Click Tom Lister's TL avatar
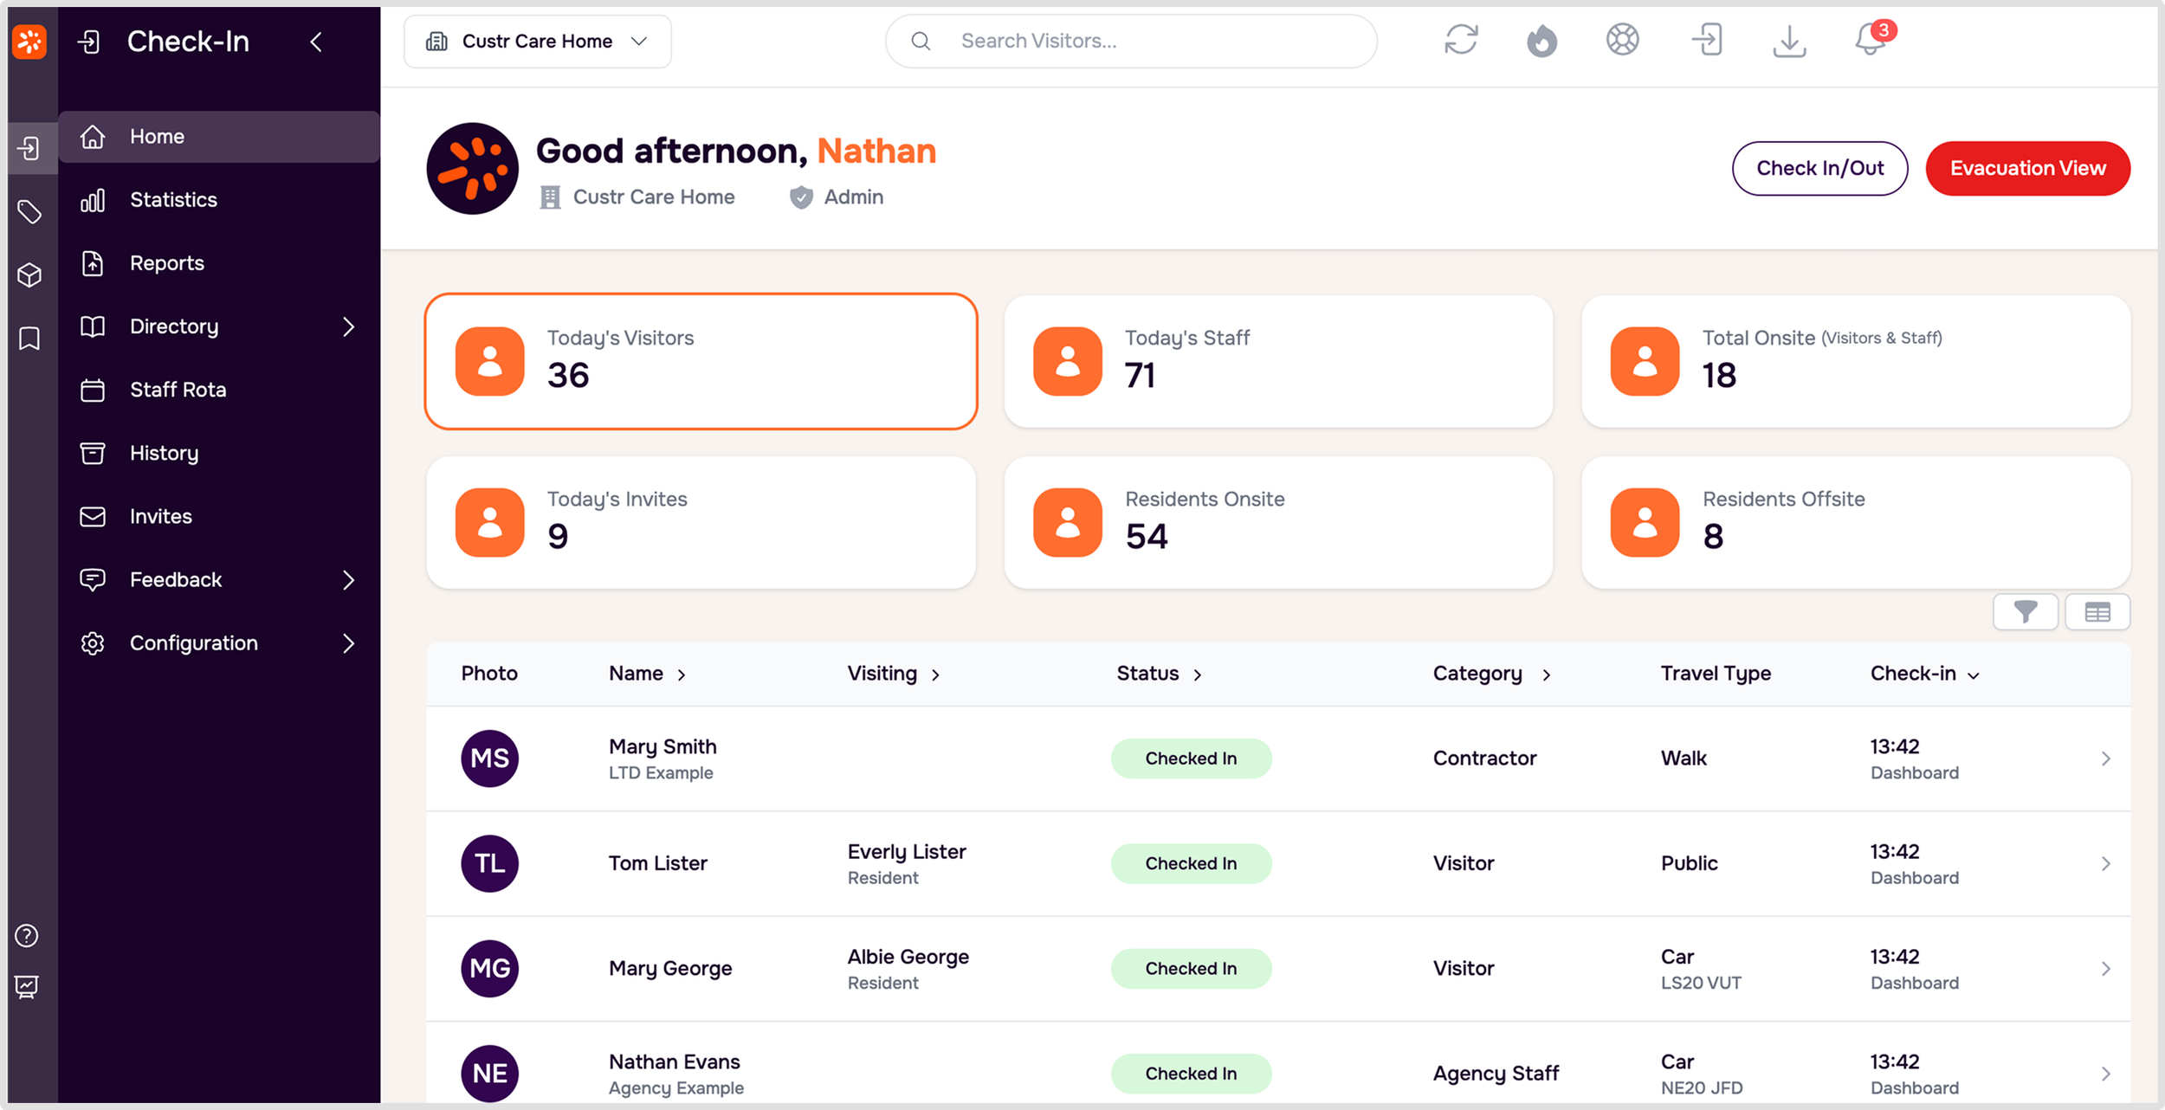2165x1110 pixels. tap(489, 863)
